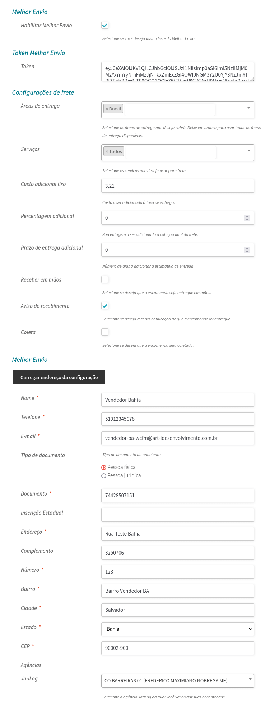
Task: Select the Pessoa jurídica radio option
Action: [104, 476]
